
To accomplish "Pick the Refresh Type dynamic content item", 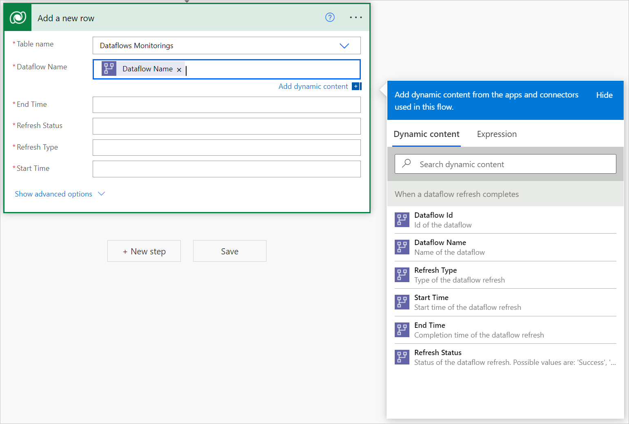I will 505,275.
